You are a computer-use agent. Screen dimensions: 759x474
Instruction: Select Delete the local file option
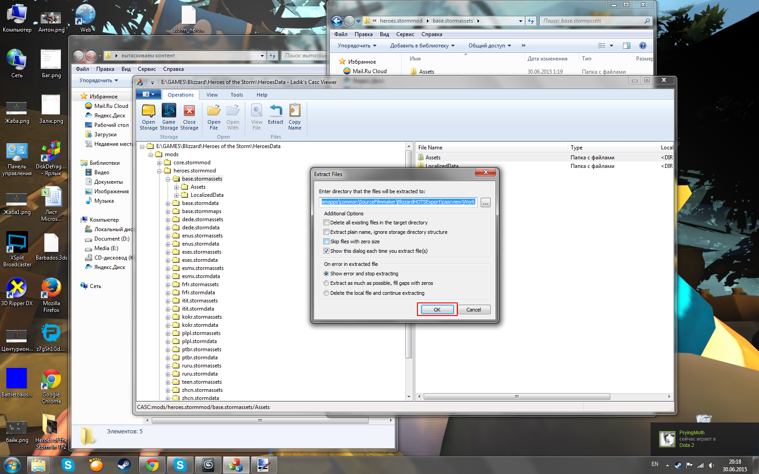click(x=326, y=293)
